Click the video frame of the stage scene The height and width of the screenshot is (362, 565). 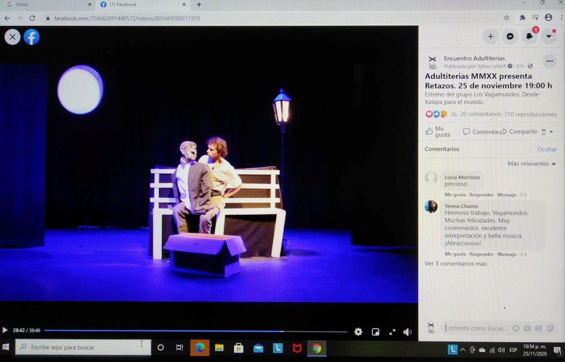[x=209, y=164]
